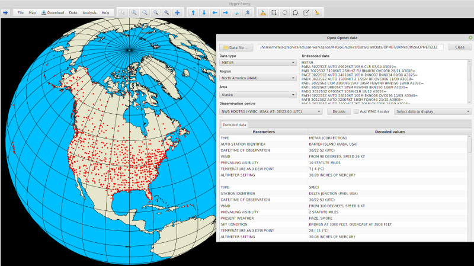The width and height of the screenshot is (474, 266).
Task: Click the Data file... button
Action: 236,47
